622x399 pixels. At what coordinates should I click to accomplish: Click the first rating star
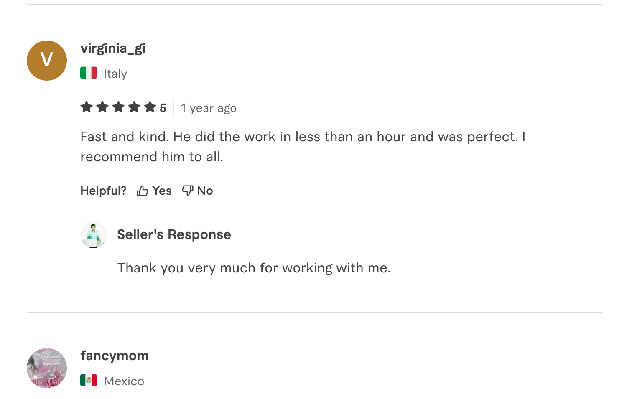pos(87,107)
